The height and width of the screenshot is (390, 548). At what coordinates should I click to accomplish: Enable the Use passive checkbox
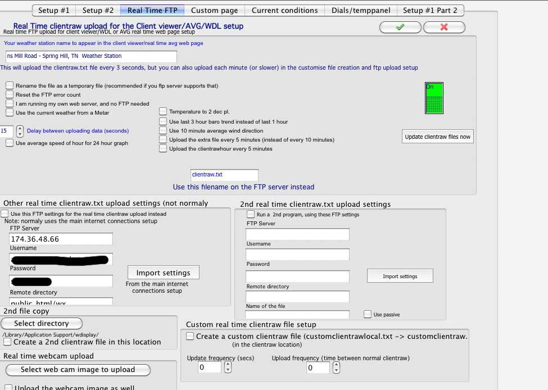(368, 314)
